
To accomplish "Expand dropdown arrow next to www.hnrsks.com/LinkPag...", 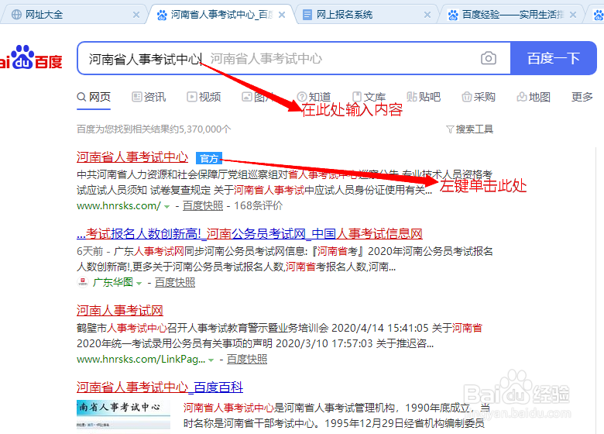I will pyautogui.click(x=211, y=360).
